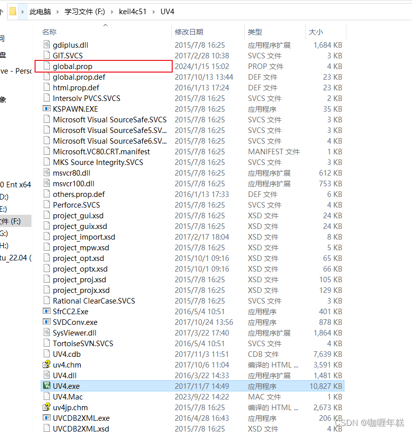Click the global.prop file icon
This screenshot has height=432, width=412.
(x=47, y=66)
